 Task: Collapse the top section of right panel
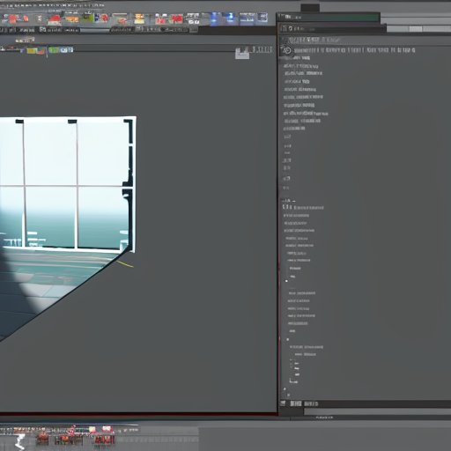pos(311,40)
